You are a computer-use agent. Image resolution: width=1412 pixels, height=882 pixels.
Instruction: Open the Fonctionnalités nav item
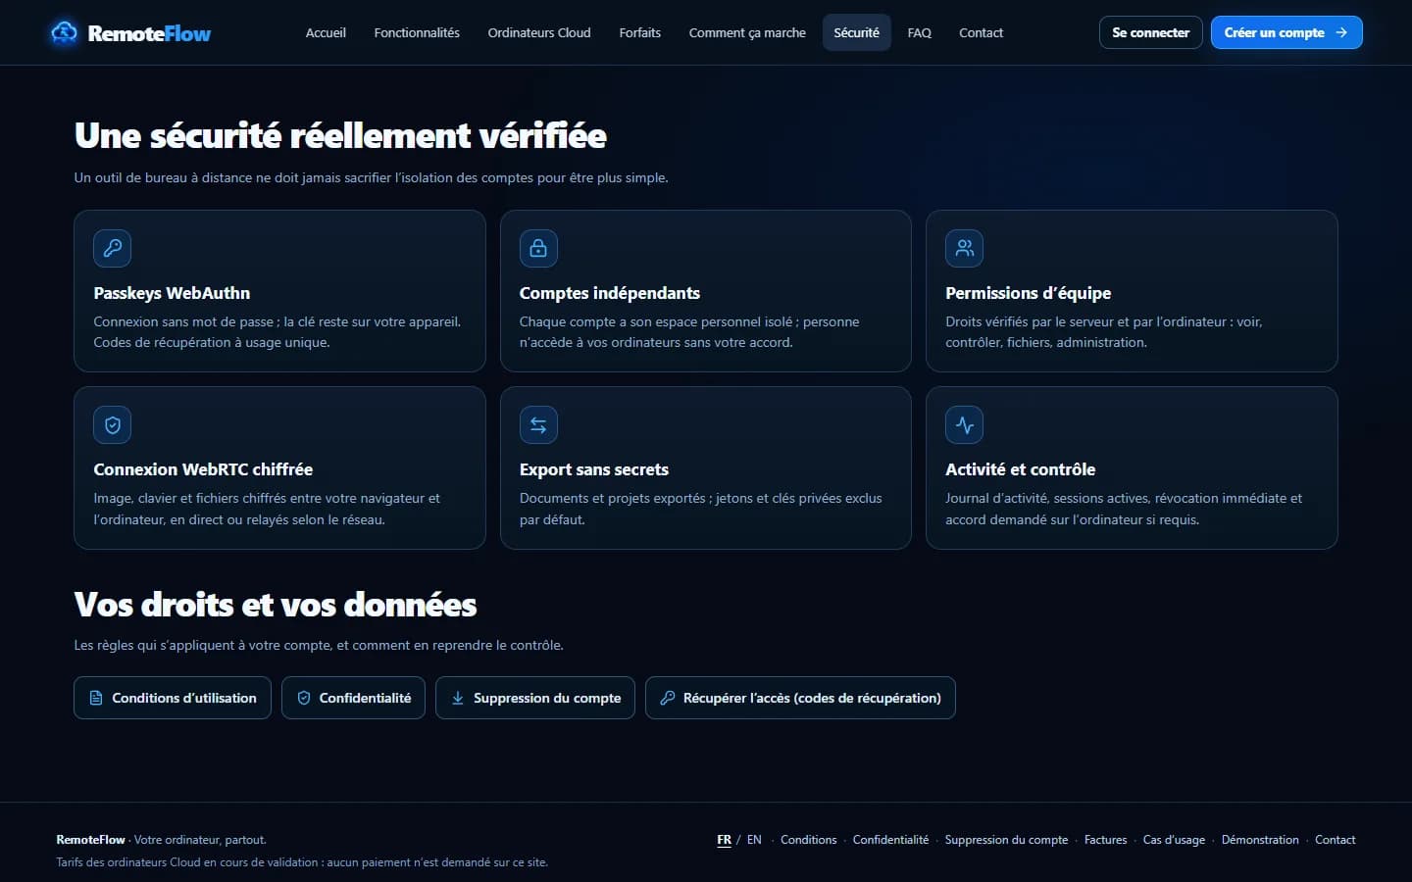(x=417, y=32)
